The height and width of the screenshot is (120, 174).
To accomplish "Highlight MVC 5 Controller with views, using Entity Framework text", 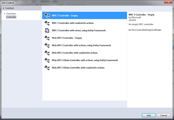I will pos(79,31).
